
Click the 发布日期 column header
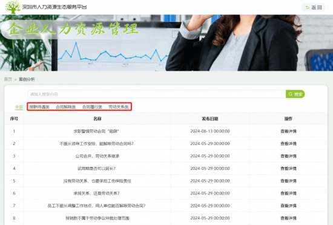pos(210,119)
